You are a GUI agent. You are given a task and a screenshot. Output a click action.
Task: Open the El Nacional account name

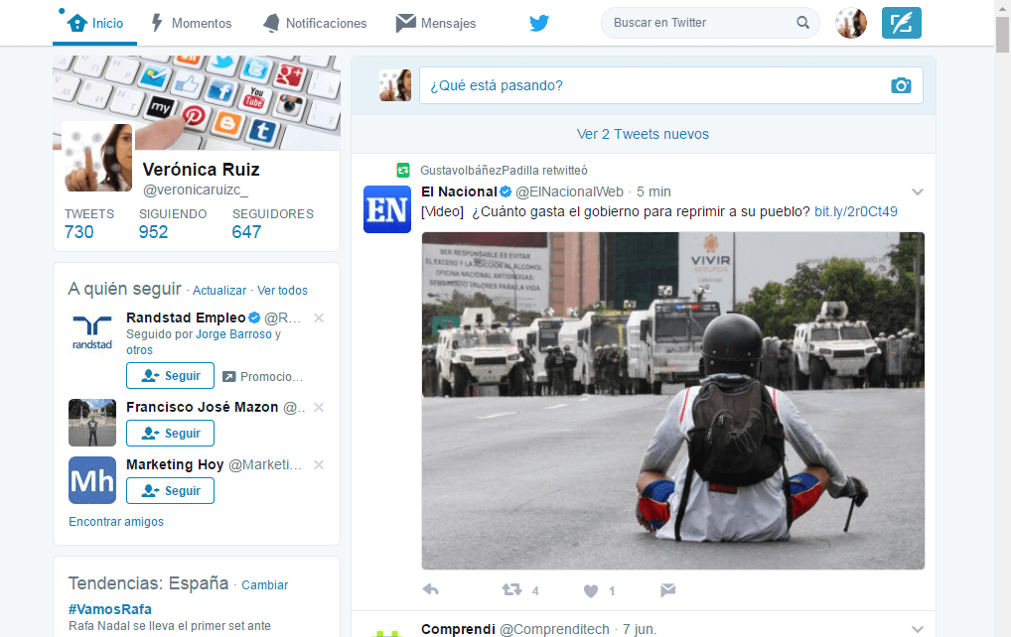[459, 191]
